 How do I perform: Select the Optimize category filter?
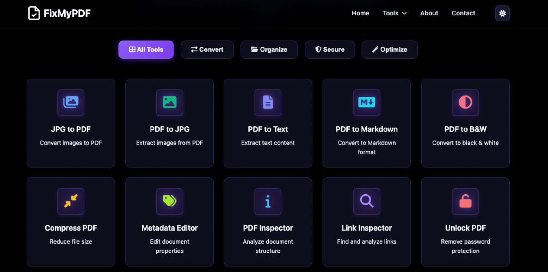tap(389, 50)
